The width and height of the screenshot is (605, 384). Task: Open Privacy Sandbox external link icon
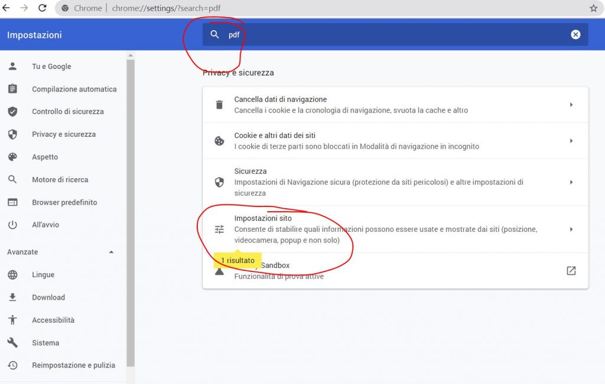(x=571, y=270)
